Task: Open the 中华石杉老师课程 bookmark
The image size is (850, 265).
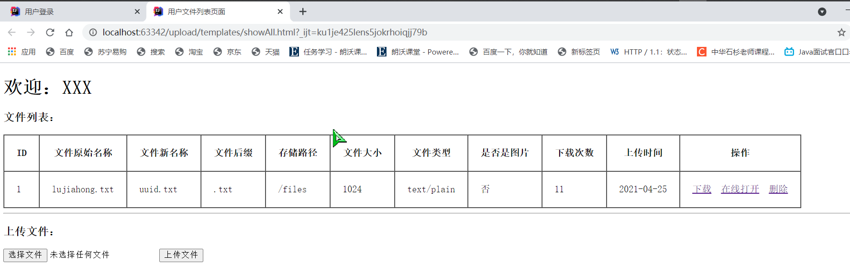Action: pos(736,52)
